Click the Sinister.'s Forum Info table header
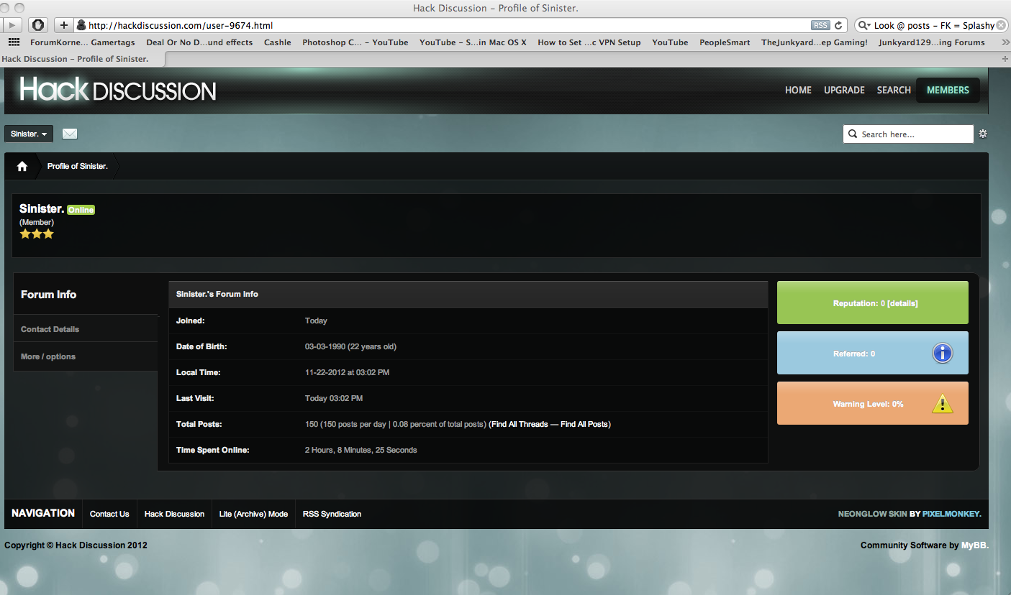The height and width of the screenshot is (595, 1011). tap(468, 294)
